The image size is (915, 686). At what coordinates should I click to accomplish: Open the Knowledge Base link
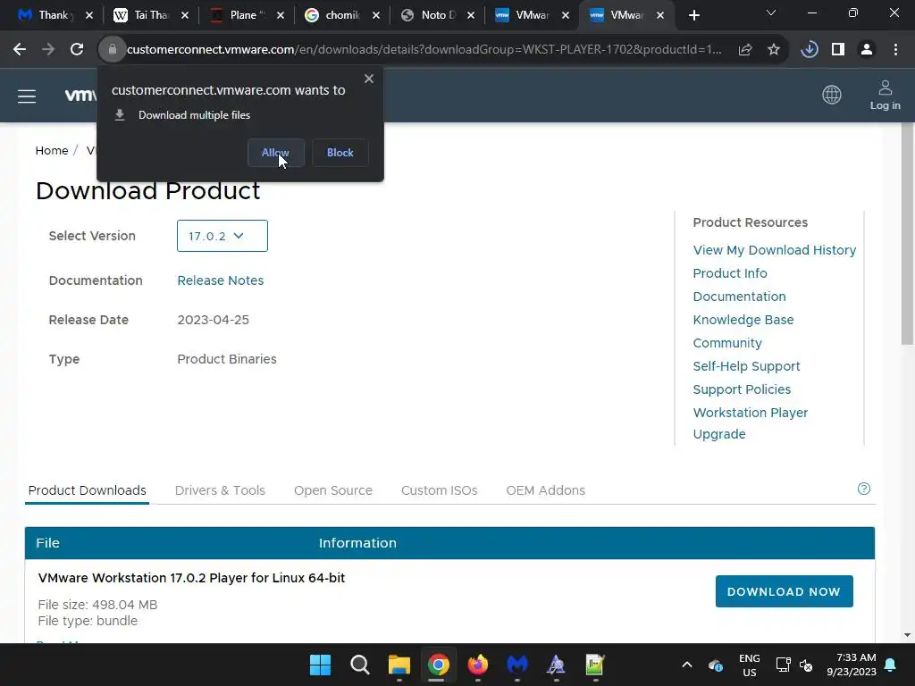(x=743, y=320)
